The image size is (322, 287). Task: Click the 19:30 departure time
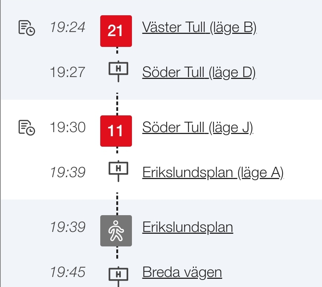click(x=67, y=127)
